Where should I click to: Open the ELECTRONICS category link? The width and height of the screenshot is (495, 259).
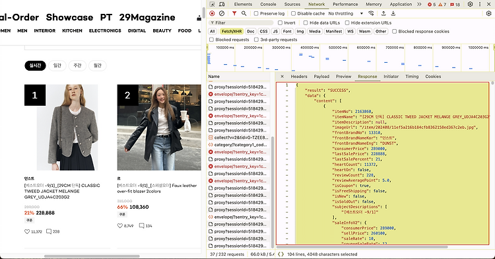click(105, 30)
